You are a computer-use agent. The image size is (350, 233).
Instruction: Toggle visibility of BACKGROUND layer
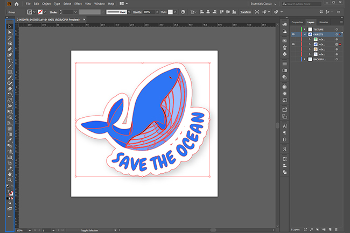pos(293,59)
